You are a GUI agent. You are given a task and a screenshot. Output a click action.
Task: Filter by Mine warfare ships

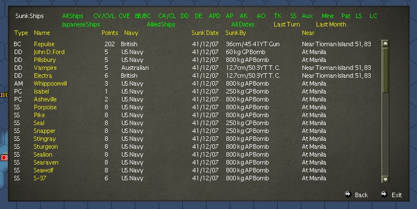coord(327,16)
